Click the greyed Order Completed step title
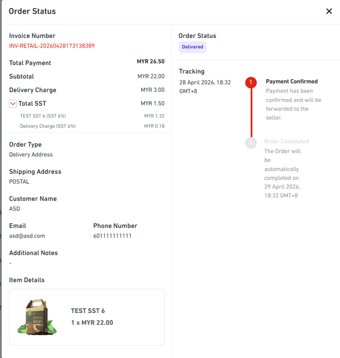This screenshot has height=358, width=340. (286, 142)
